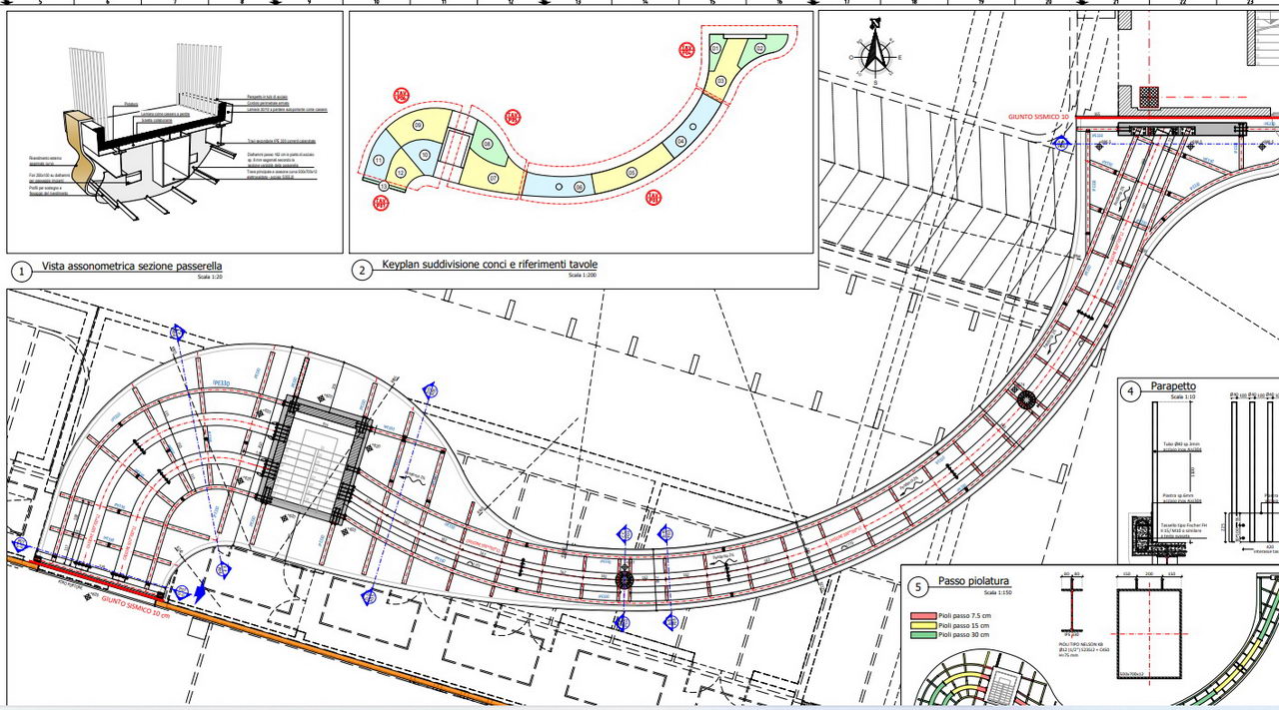This screenshot has height=710, width=1279.
Task: Click the yellow legend swatch for 15 cm
Action: click(922, 625)
